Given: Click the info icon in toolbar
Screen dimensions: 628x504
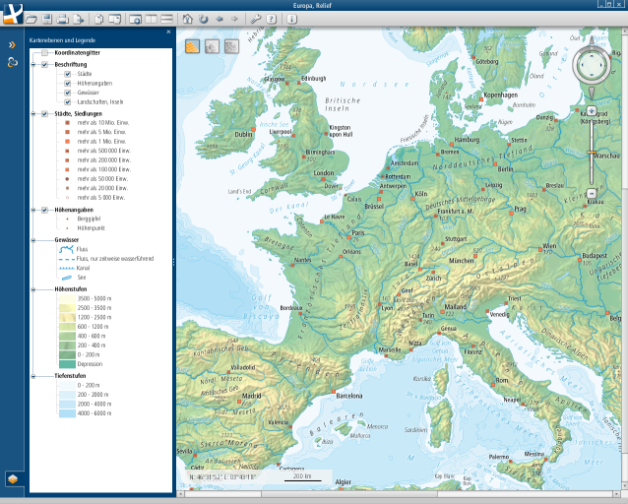Looking at the screenshot, I should (292, 19).
